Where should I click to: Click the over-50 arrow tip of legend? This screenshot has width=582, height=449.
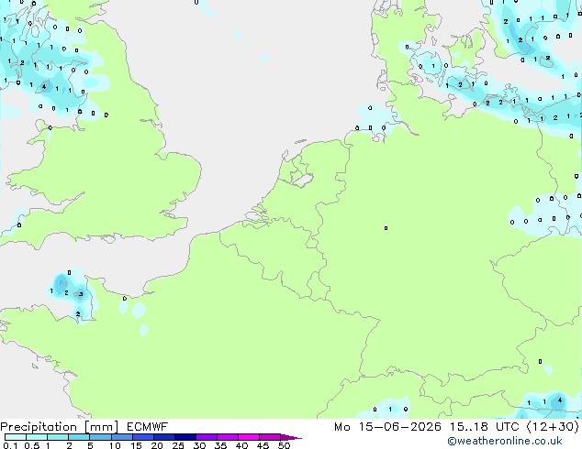tap(291, 438)
